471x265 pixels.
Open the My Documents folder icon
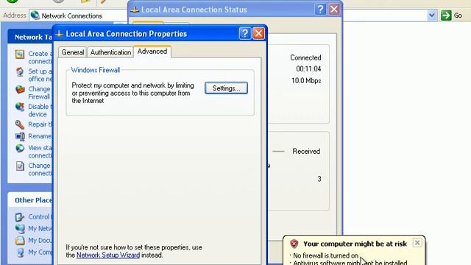20,241
